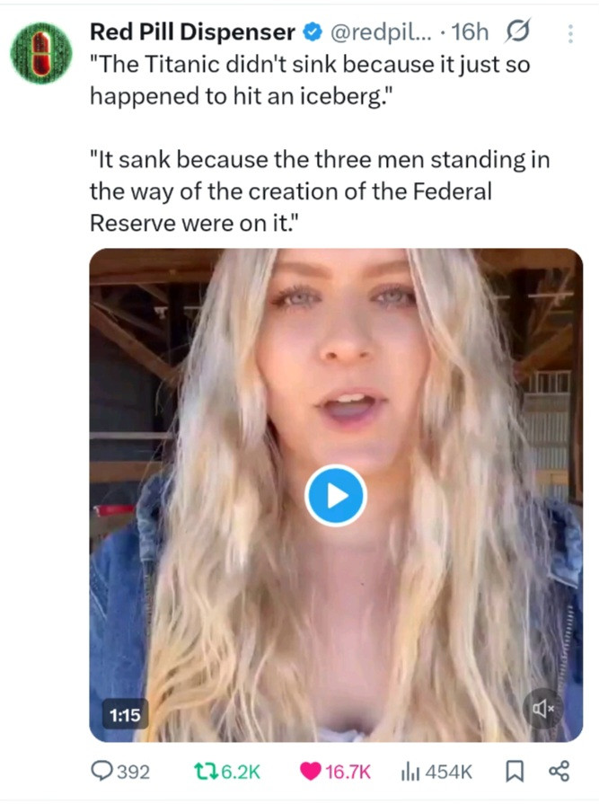Click the Red Pill Dispenser display name

(192, 32)
